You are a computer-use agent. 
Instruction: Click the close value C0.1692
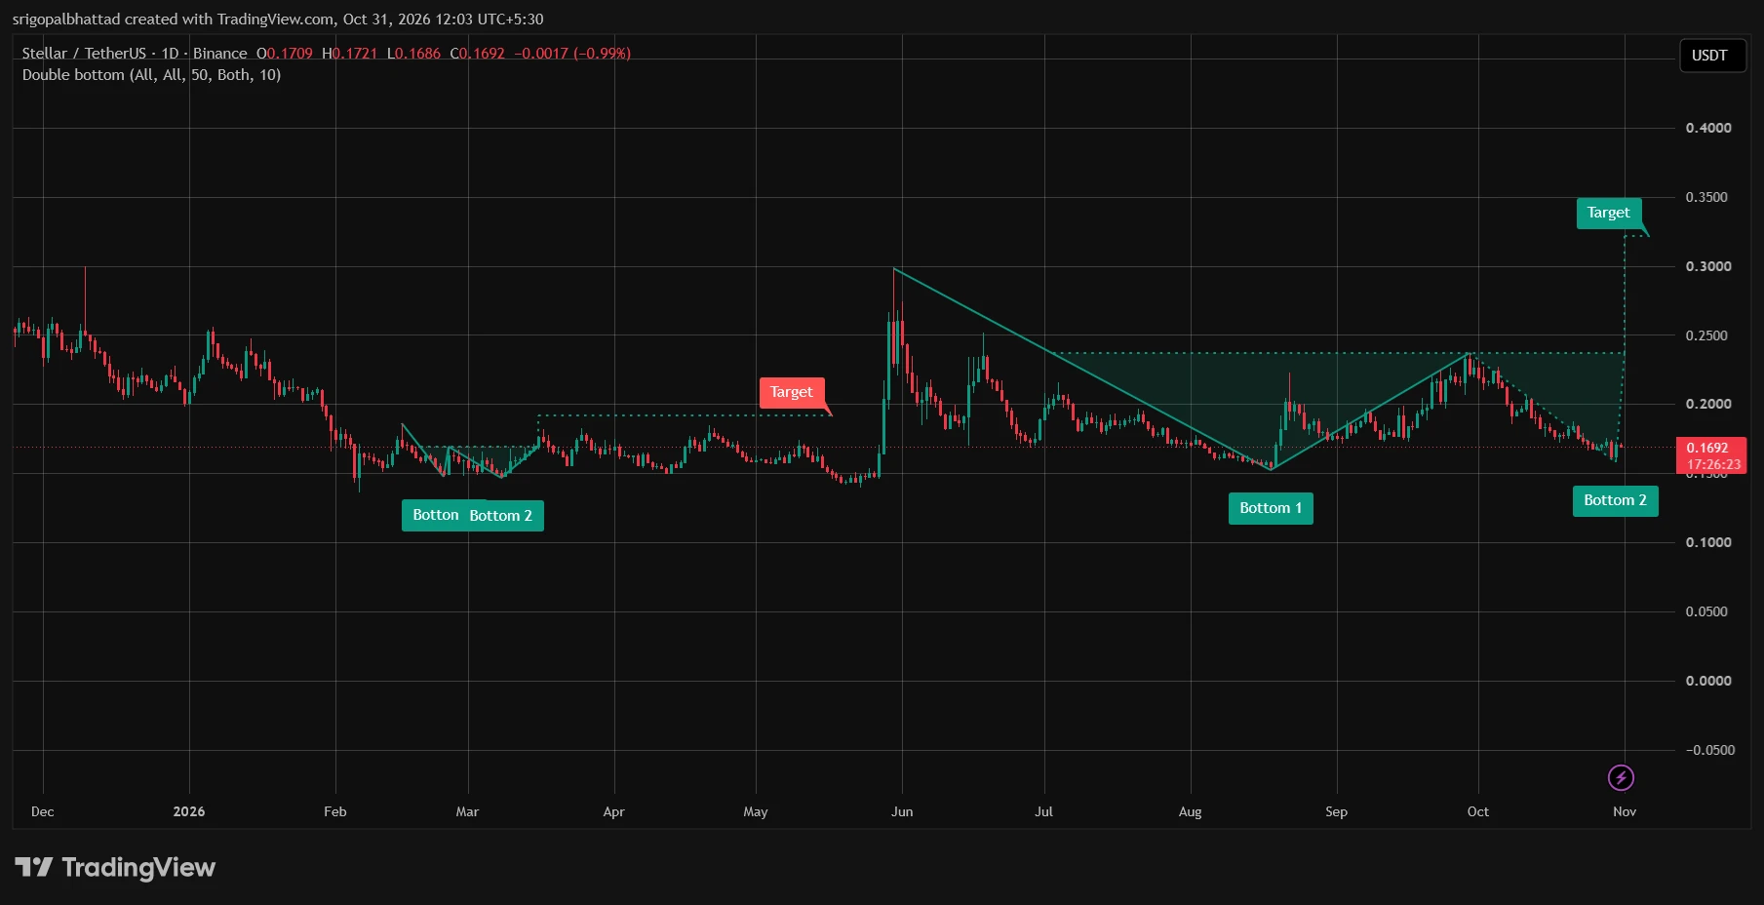click(478, 54)
